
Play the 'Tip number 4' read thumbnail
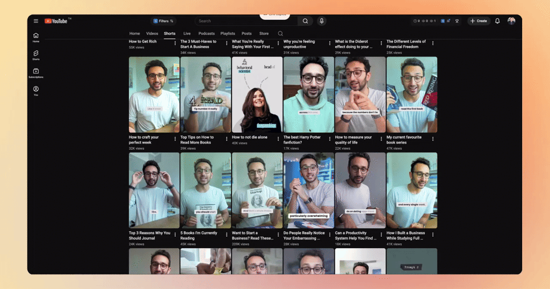click(206, 95)
